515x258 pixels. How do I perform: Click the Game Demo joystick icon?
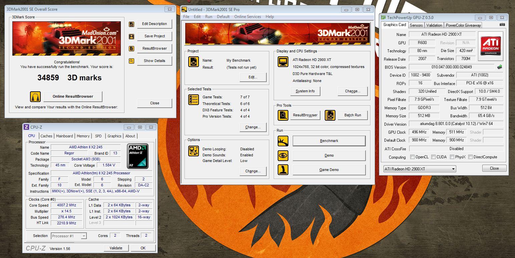click(283, 170)
